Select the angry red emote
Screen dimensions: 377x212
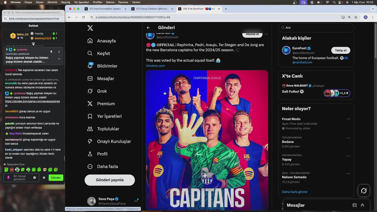point(12,170)
